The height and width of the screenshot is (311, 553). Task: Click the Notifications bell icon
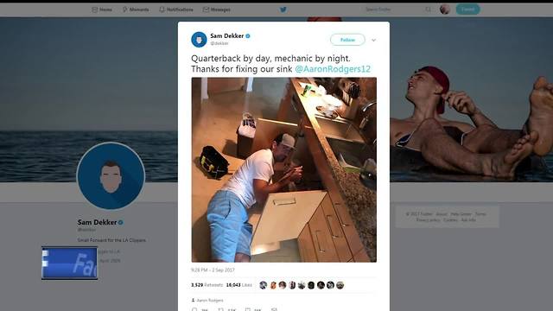click(162, 10)
